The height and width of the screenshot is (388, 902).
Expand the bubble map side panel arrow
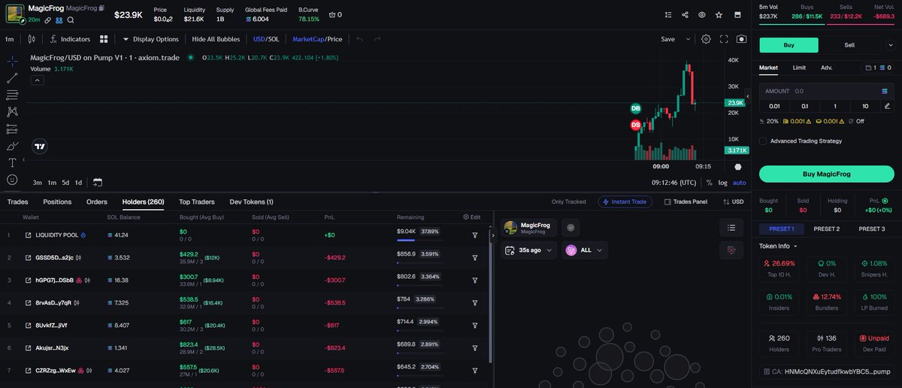pyautogui.click(x=493, y=235)
